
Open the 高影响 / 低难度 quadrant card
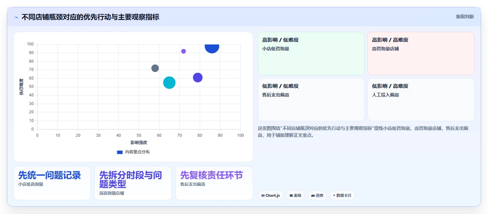[311, 53]
